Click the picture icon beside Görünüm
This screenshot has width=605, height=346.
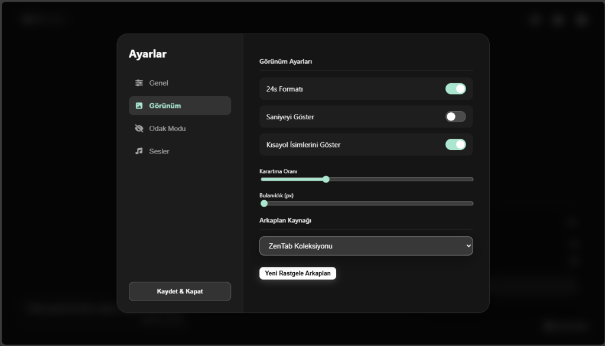pos(139,106)
